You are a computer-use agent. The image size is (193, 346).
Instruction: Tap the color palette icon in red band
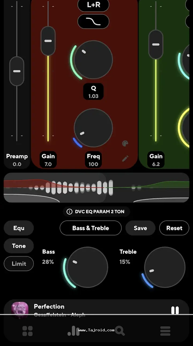pyautogui.click(x=125, y=144)
